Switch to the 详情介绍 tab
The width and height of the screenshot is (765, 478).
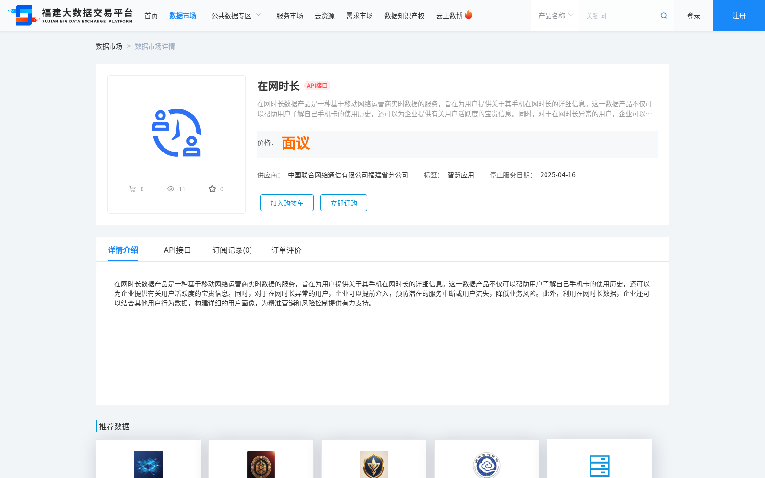[123, 250]
